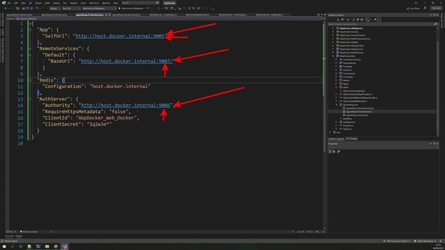Collapse the "Default" JSON block
Screen dimensions: 445x250
point(30,55)
